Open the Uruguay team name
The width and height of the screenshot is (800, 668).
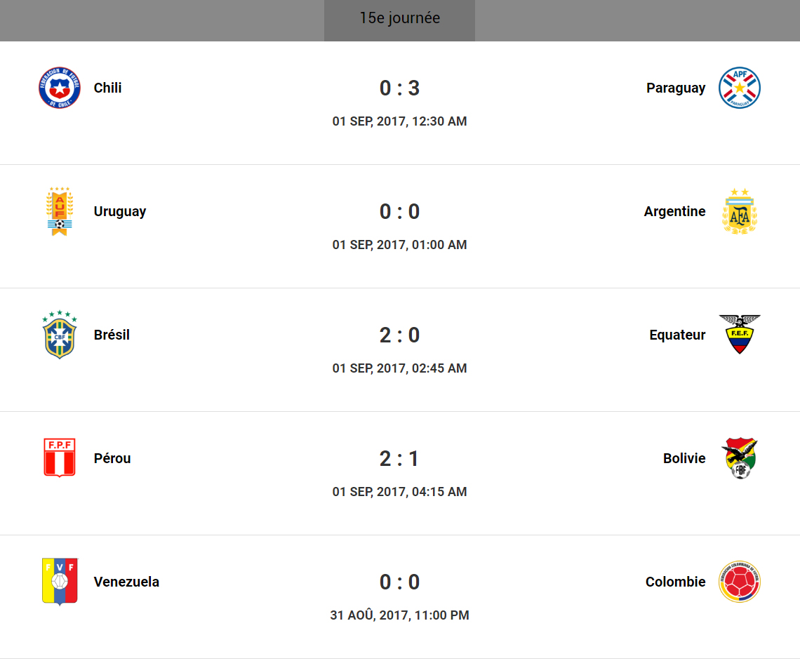pos(120,211)
